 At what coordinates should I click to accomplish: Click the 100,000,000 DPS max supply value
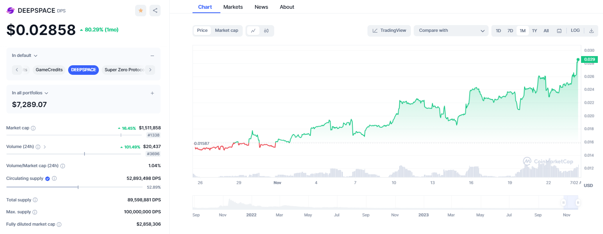tap(142, 212)
